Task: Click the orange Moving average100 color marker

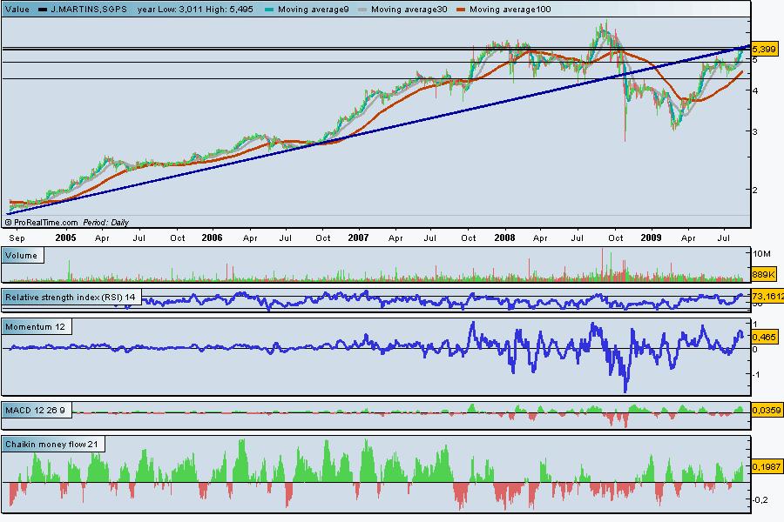Action: [461, 10]
